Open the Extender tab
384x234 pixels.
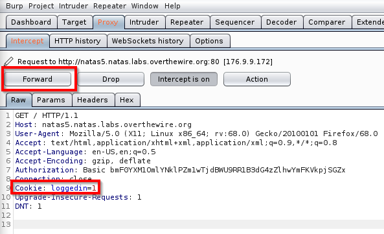pos(368,22)
